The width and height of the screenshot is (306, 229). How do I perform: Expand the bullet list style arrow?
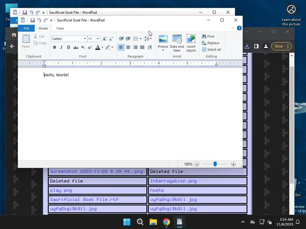pos(140,38)
